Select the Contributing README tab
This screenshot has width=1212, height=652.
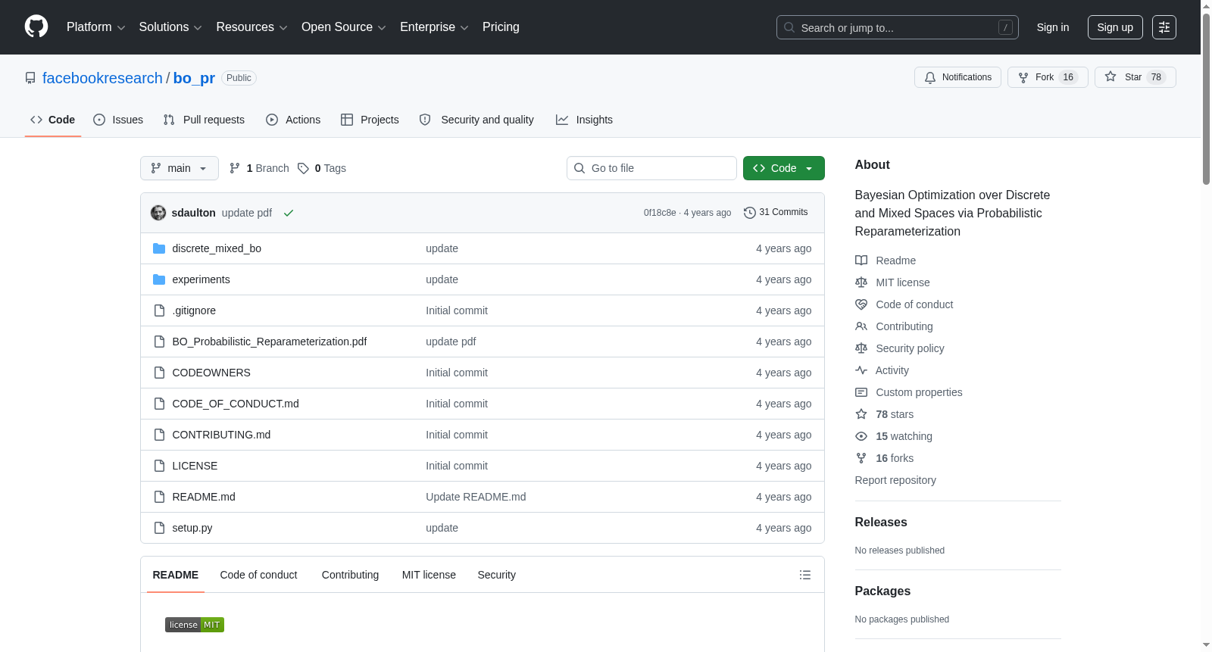point(350,575)
